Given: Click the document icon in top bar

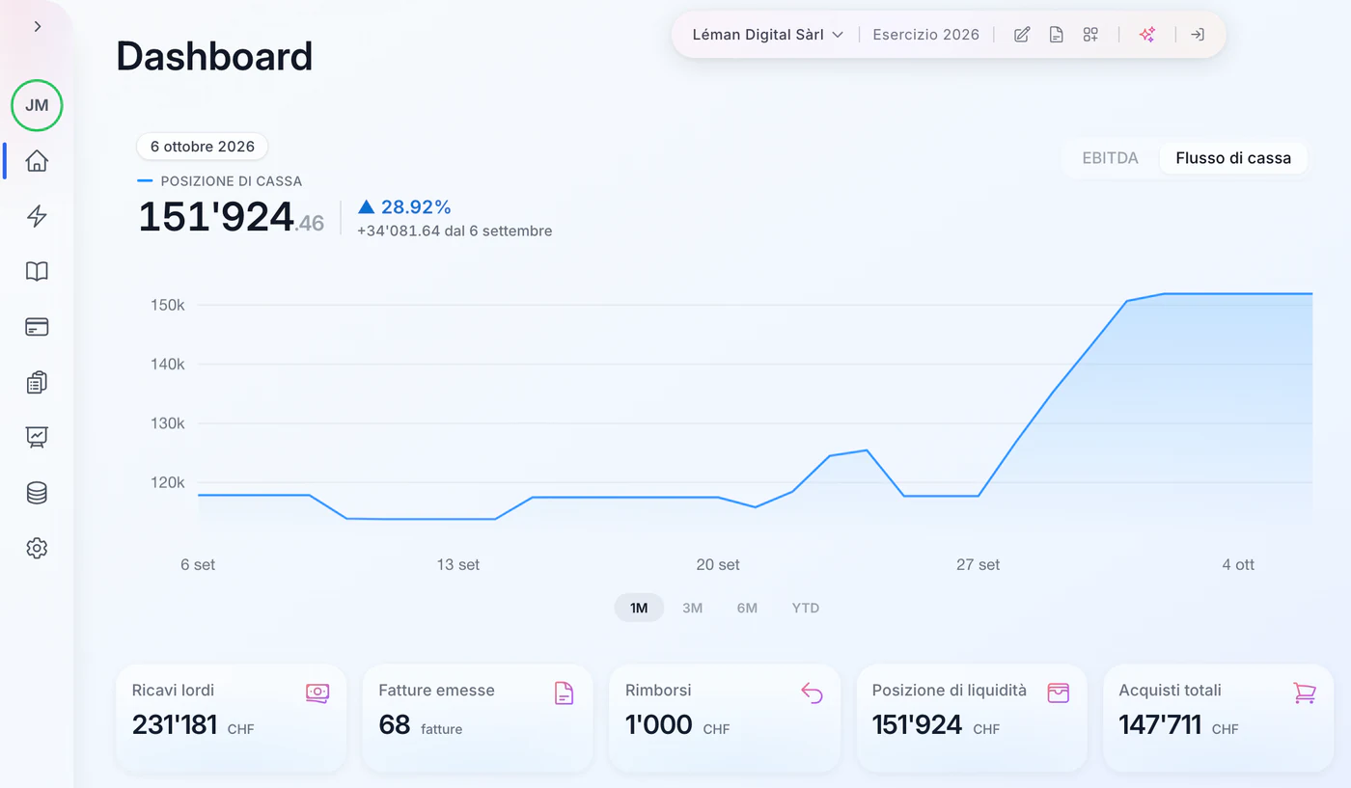Looking at the screenshot, I should [x=1057, y=35].
